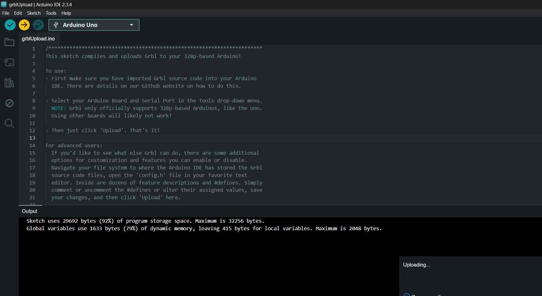Click 'This sketch compiles and uploads Grbl' line
Image resolution: width=542 pixels, height=296 pixels.
click(143, 56)
